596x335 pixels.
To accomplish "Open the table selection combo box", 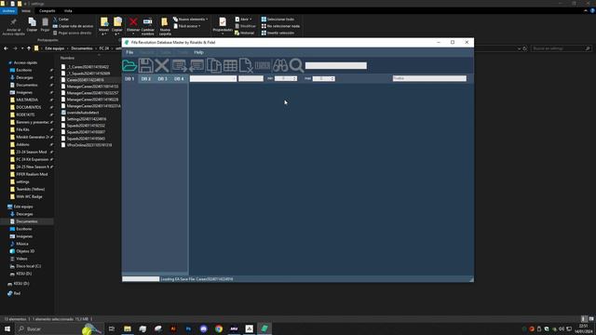I will tap(213, 78).
